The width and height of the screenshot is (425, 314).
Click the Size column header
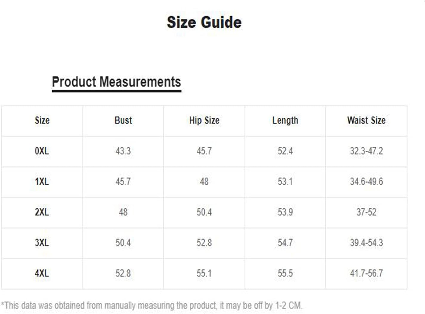pos(42,120)
